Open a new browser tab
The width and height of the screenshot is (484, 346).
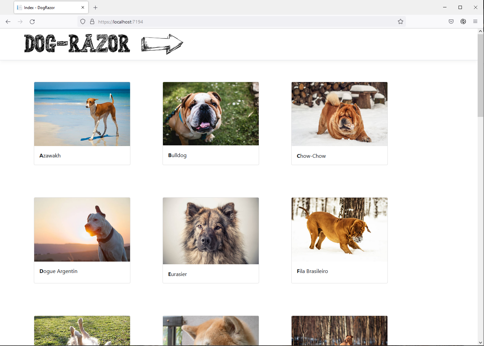(x=95, y=7)
